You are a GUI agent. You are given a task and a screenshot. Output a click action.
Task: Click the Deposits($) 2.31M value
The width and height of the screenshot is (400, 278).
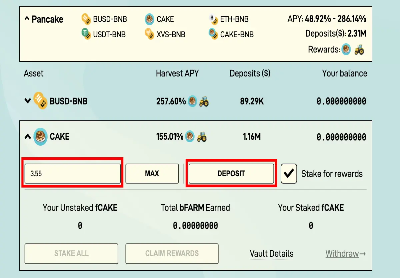(357, 34)
